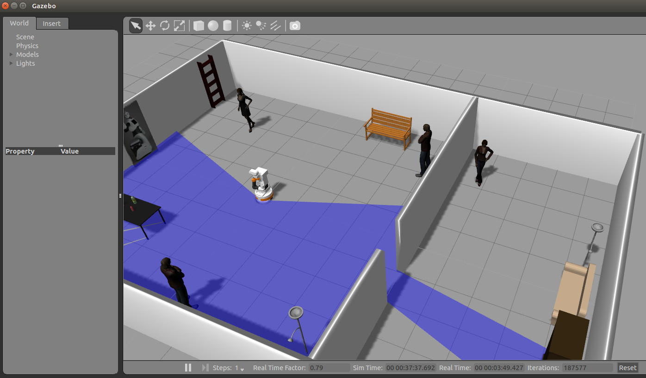Expand the Models tree item
The width and height of the screenshot is (646, 378).
point(11,55)
